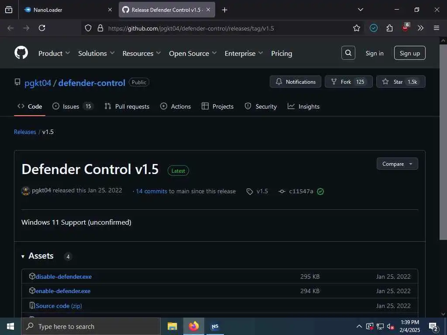Open the NS app in the taskbar
Image resolution: width=447 pixels, height=335 pixels.
tap(215, 326)
